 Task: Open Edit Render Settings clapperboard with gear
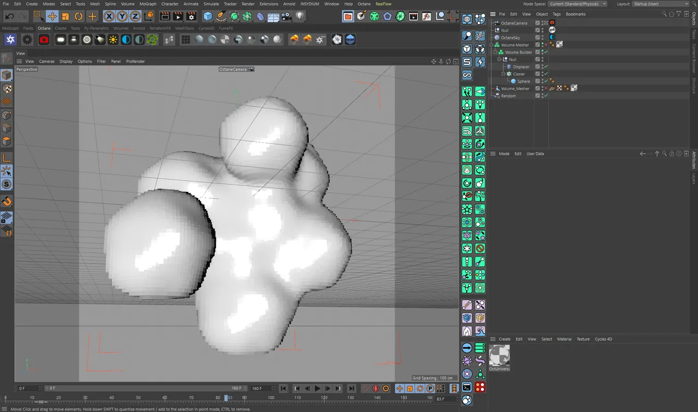coord(191,16)
